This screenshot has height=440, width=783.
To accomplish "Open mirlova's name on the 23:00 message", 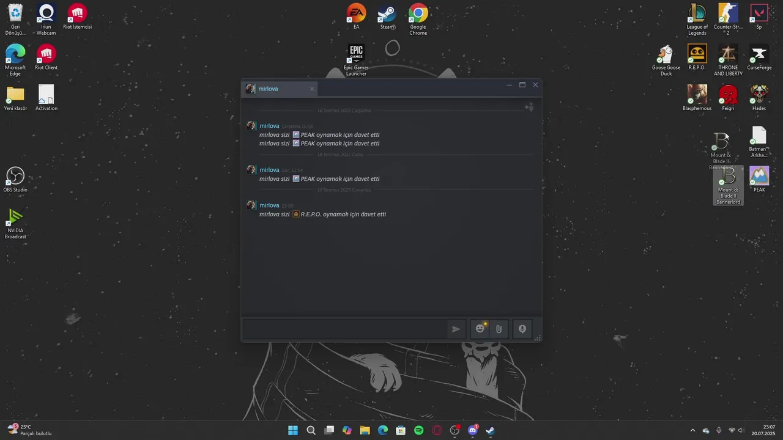I will [x=269, y=205].
